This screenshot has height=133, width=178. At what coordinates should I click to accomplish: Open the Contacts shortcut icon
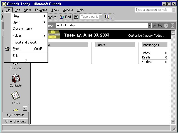coord(16,78)
